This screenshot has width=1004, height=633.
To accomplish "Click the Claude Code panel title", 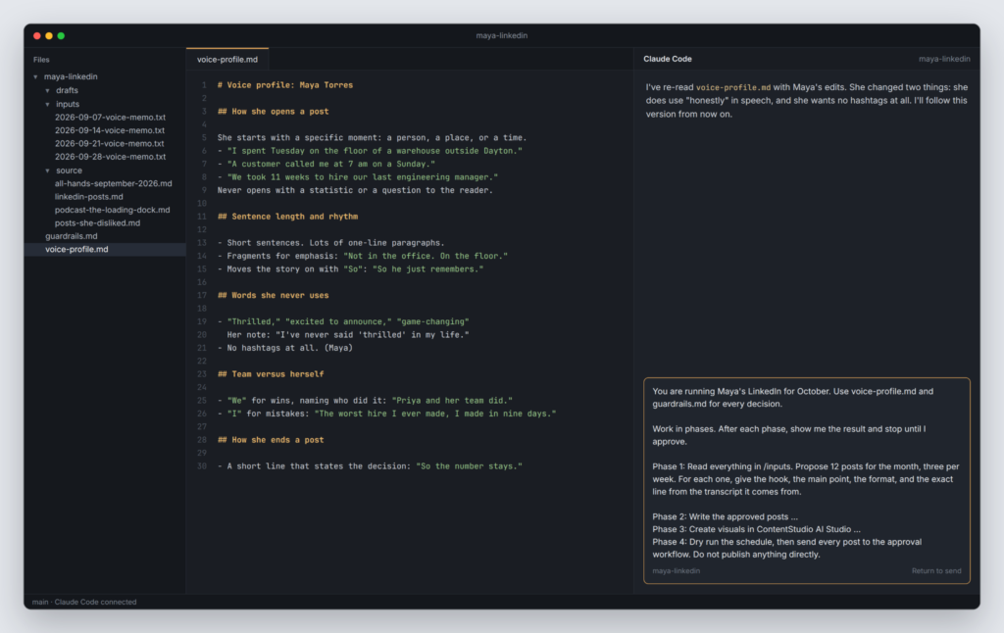I will click(x=667, y=59).
